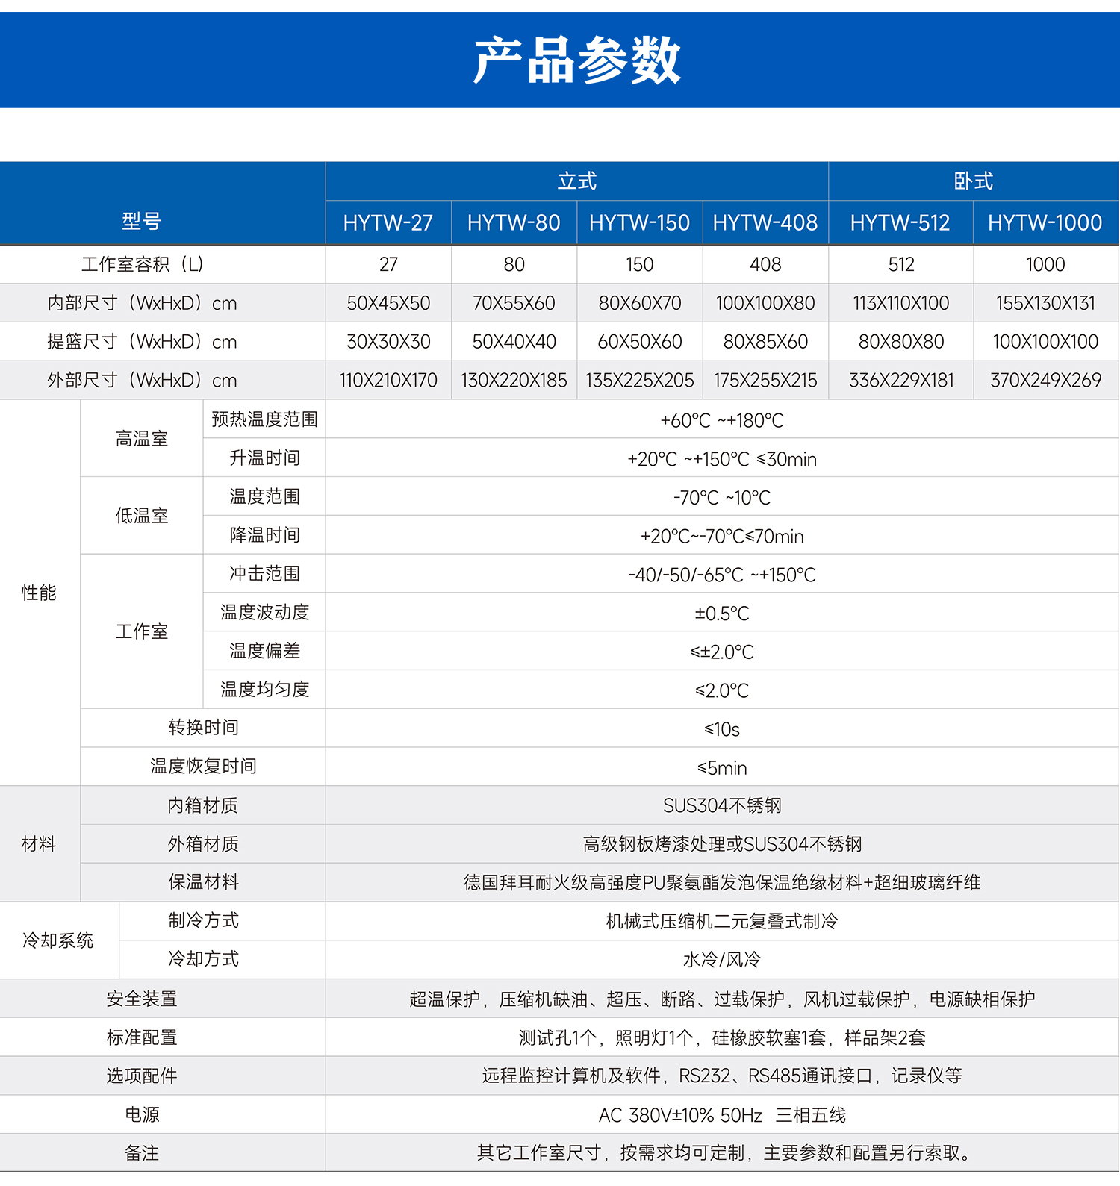1120x1186 pixels.
Task: Click the 高温室 group label
Action: point(142,439)
